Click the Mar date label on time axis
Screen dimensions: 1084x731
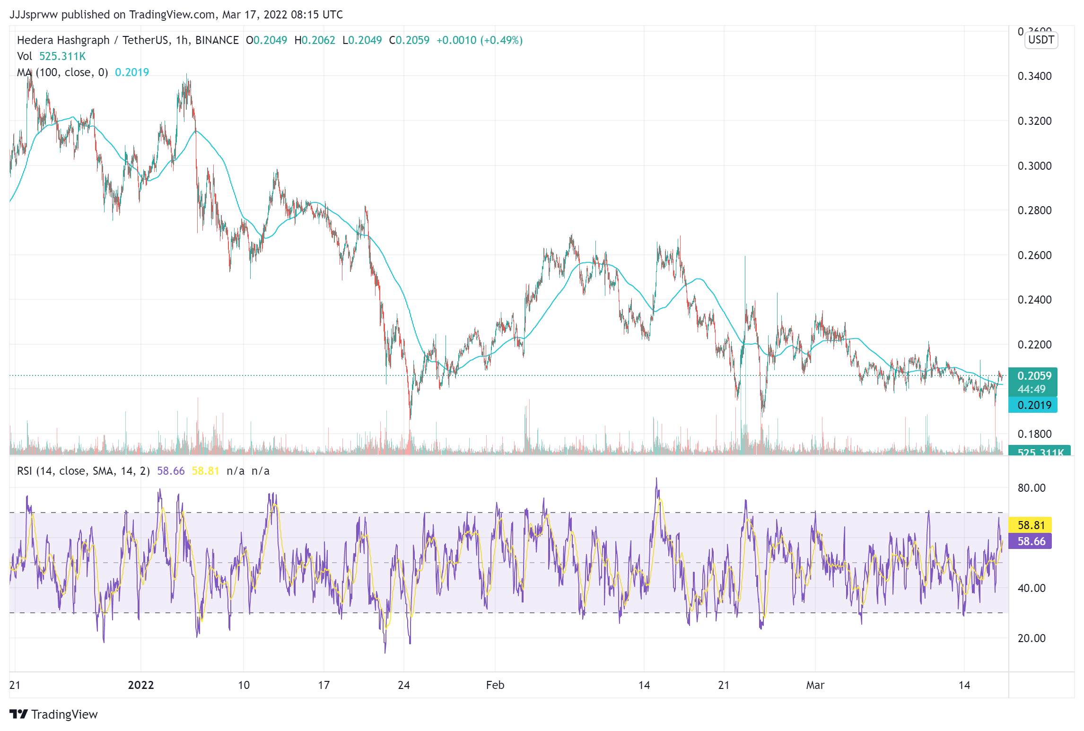point(815,685)
